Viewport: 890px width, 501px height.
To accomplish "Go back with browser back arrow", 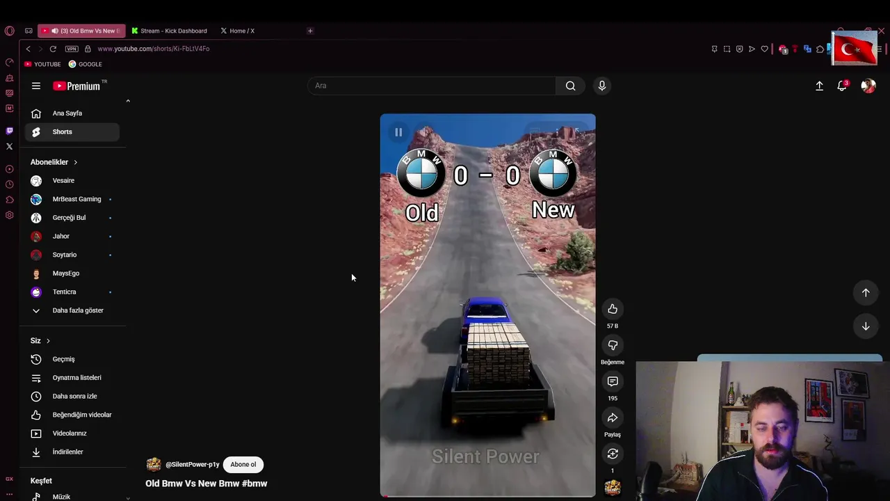I will 28,49.
